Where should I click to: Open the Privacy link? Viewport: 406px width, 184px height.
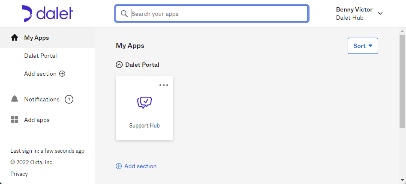[x=19, y=174]
